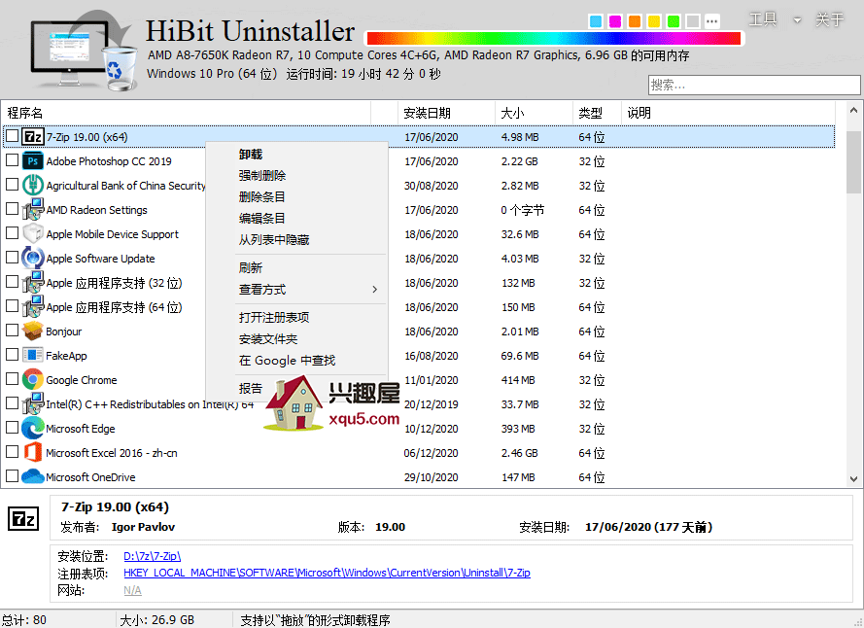Sort by 安装日期 column header
This screenshot has height=628, width=864.
coord(446,113)
